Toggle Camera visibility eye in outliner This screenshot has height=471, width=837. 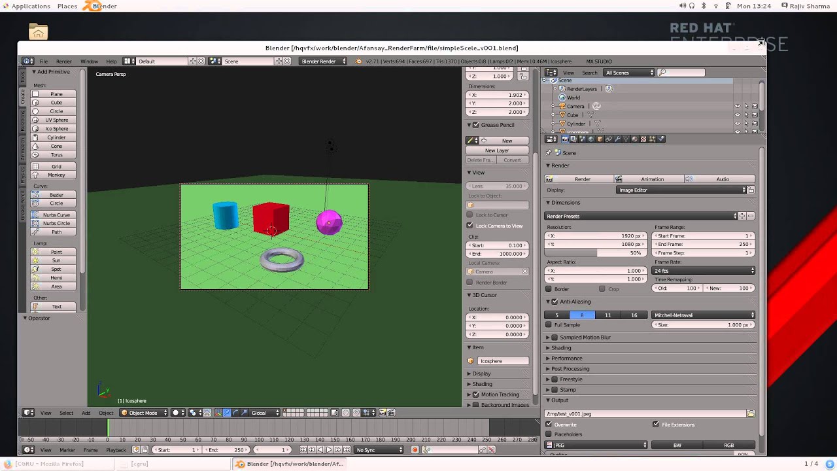click(738, 106)
